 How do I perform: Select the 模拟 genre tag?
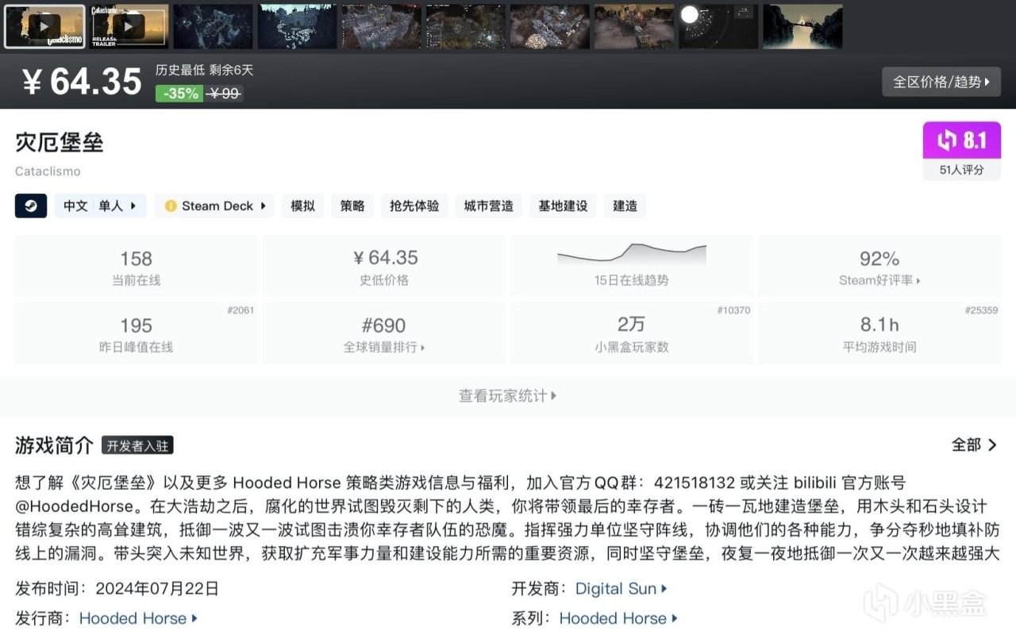click(x=303, y=206)
